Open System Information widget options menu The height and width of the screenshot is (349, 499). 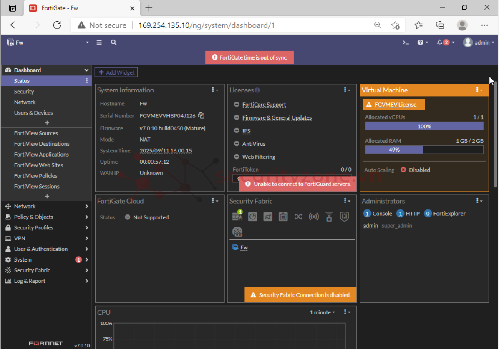[215, 90]
